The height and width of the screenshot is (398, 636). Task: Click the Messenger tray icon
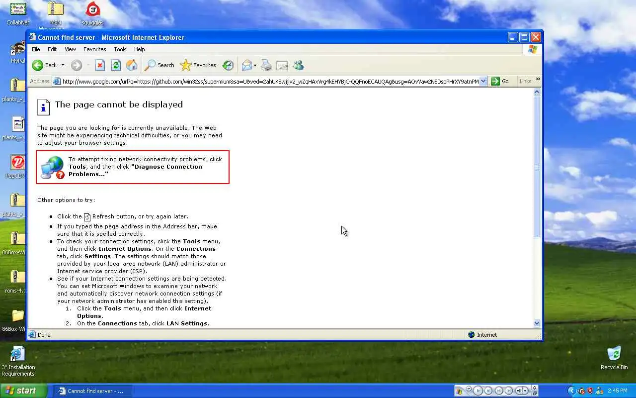tap(599, 391)
